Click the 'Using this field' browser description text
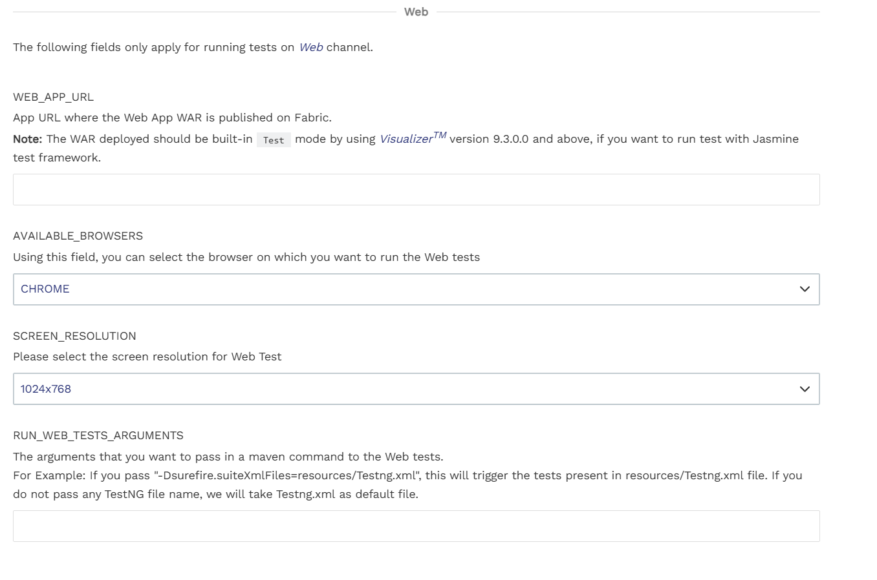This screenshot has width=877, height=580. (x=246, y=257)
